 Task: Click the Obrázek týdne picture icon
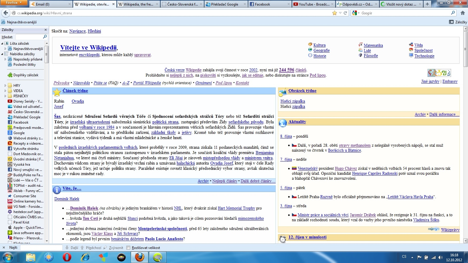(x=283, y=93)
